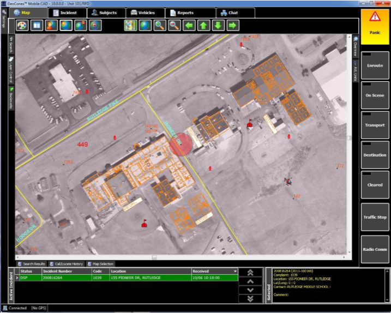The height and width of the screenshot is (313, 391).
Task: Expand the Layer Control side panel
Action: tap(11, 69)
